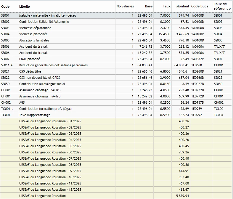Click base value 22 656.46 in CSG déductible row
This screenshot has width=233, height=199.
tap(145, 71)
